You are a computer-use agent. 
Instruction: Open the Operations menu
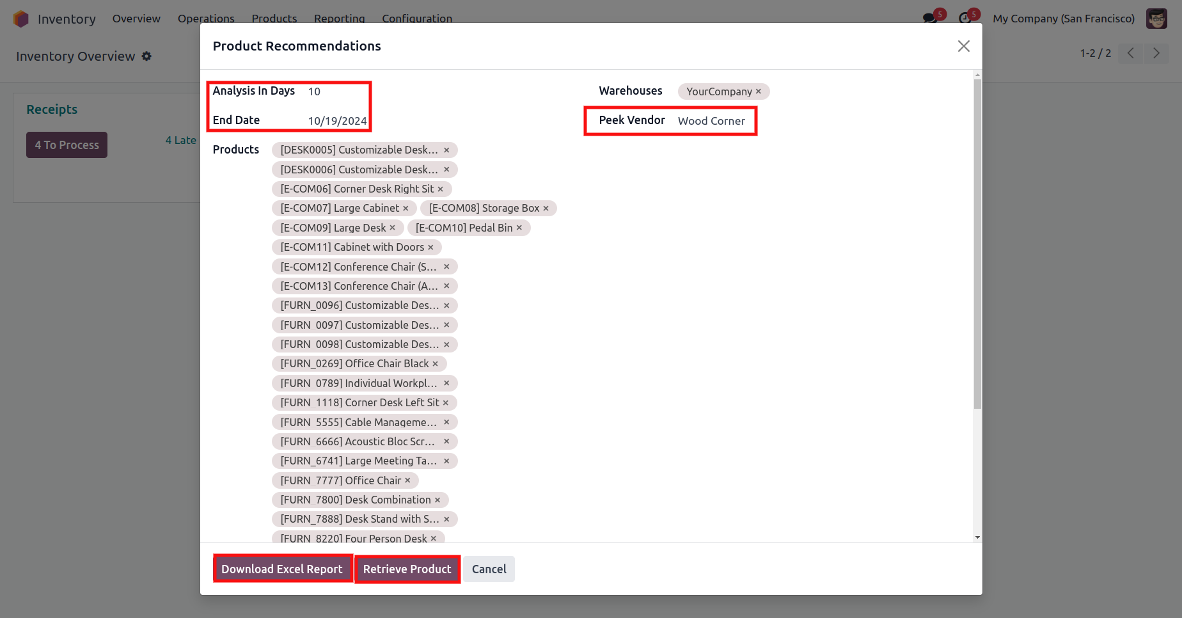point(206,19)
